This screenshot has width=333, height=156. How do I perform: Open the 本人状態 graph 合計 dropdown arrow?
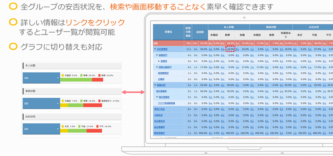[x=58, y=78]
